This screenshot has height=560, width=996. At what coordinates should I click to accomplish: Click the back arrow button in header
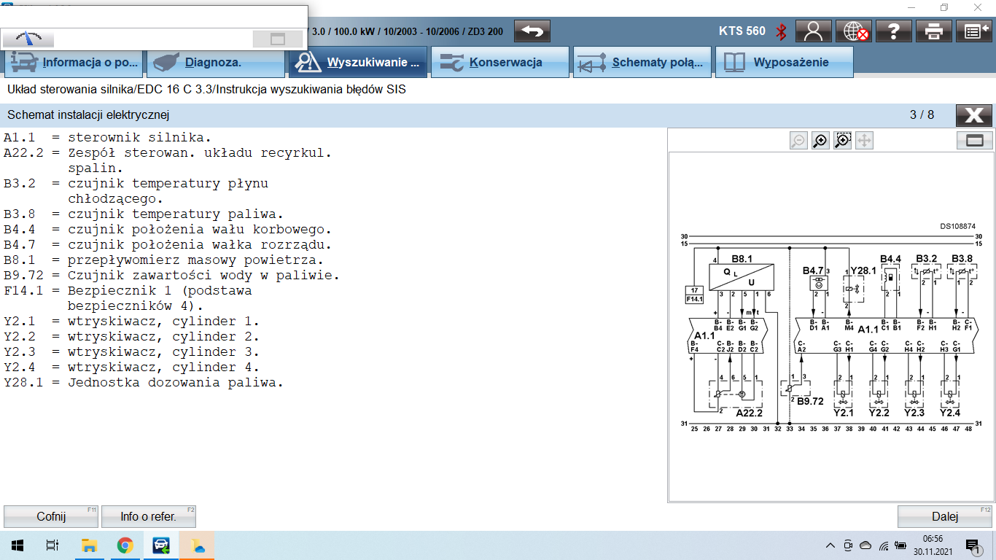[x=532, y=31]
